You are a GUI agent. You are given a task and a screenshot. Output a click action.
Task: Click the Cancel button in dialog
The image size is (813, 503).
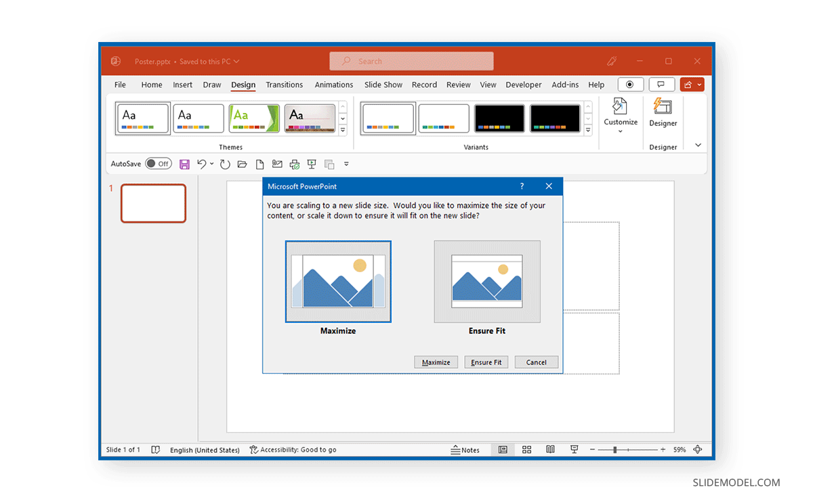click(537, 362)
